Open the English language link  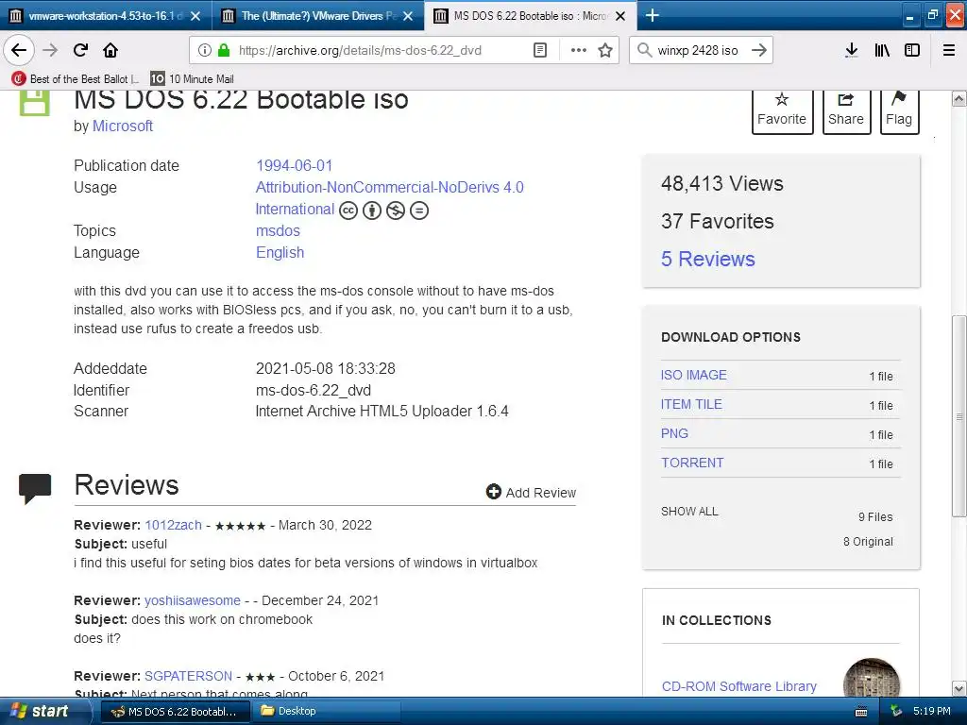280,252
